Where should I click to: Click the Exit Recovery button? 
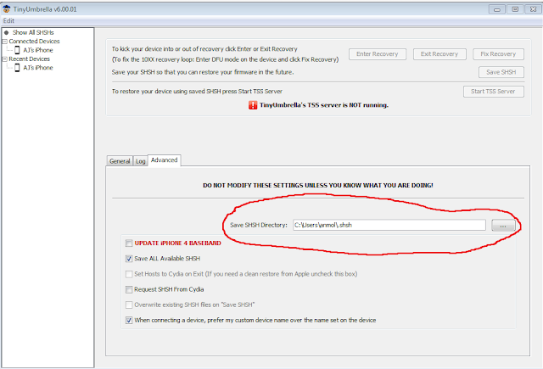pyautogui.click(x=439, y=54)
